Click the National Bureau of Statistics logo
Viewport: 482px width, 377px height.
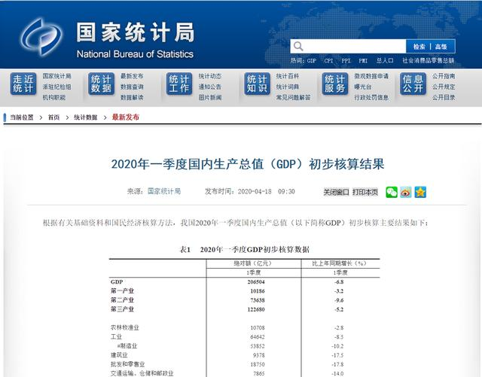[x=41, y=37]
